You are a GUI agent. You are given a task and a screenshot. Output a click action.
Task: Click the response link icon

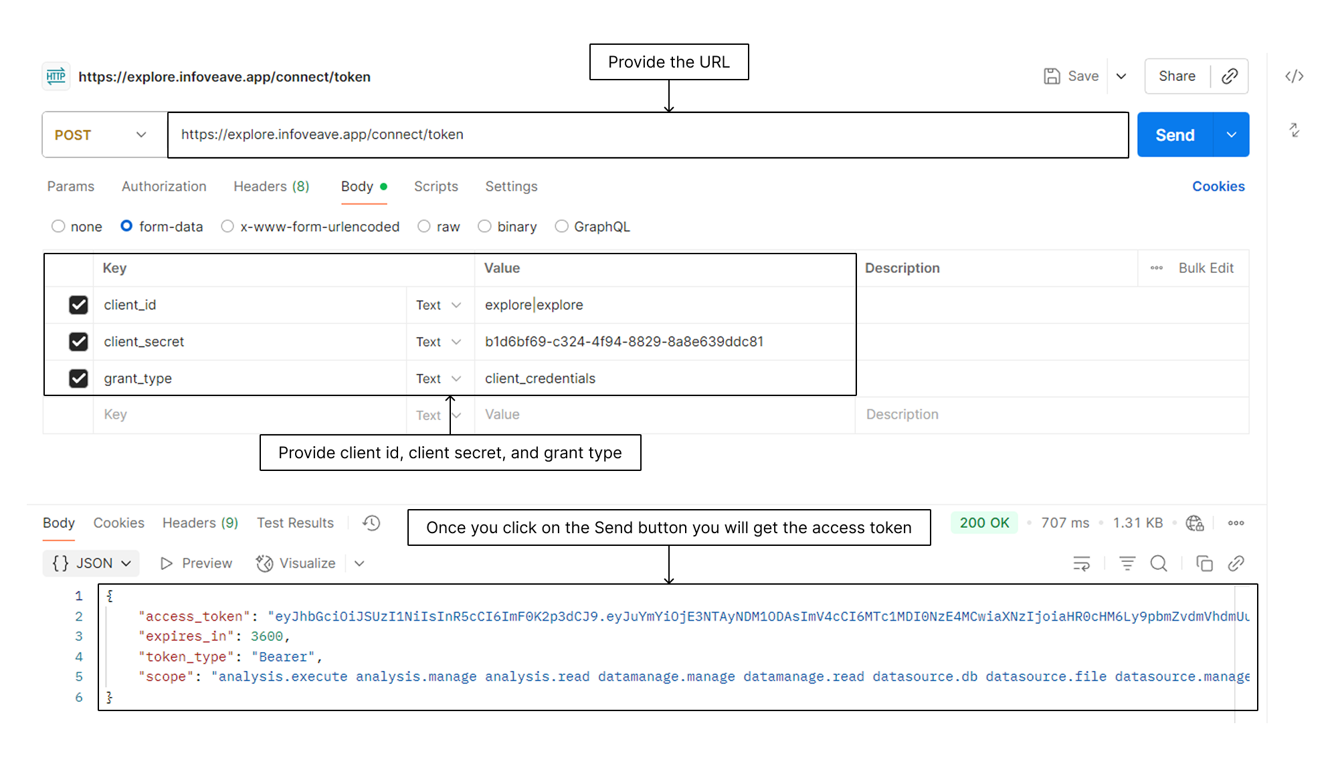(x=1236, y=563)
